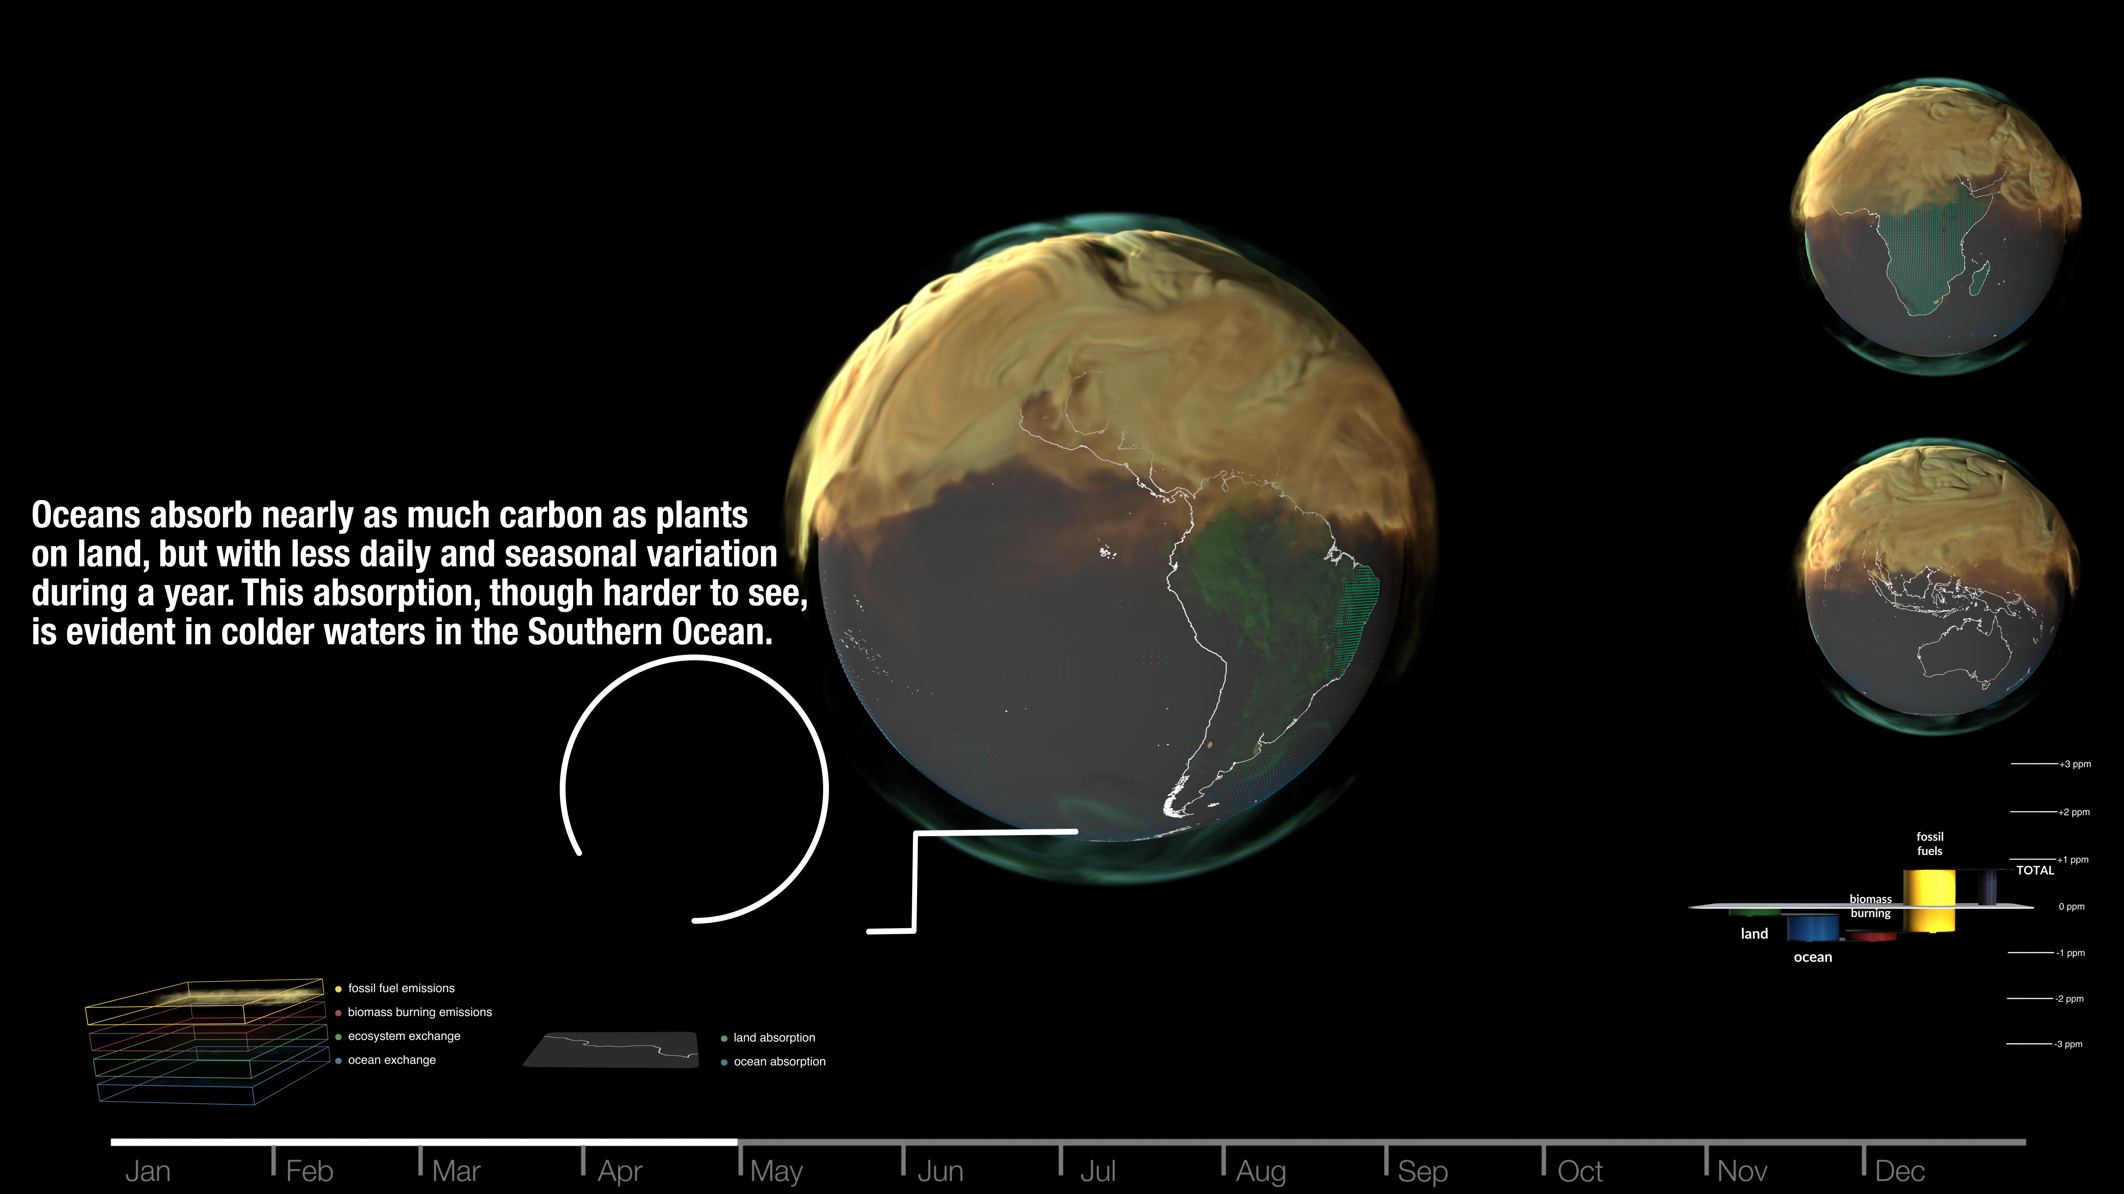Click the small Africa globe thumbnail
Viewport: 2124px width, 1194px height.
(1936, 227)
